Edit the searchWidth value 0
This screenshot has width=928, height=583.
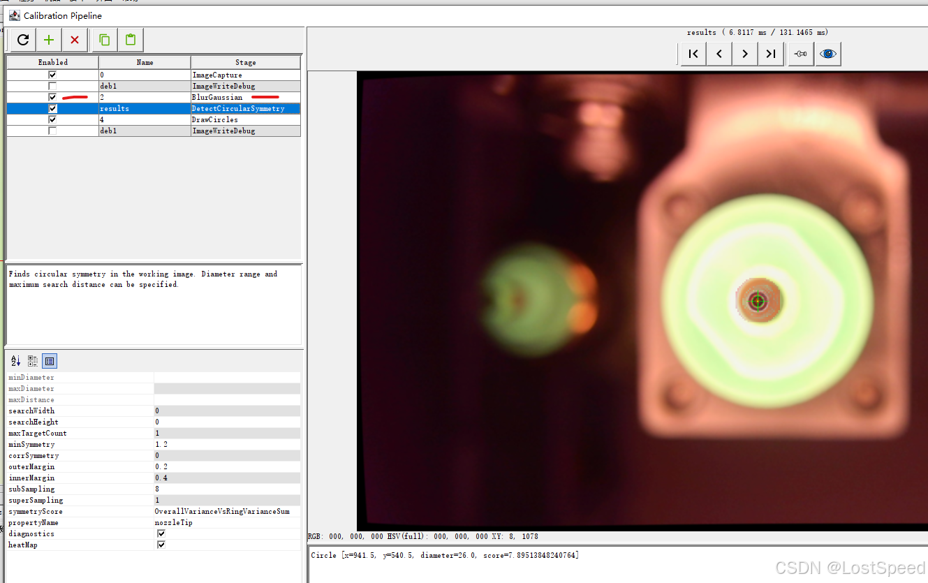click(x=227, y=411)
